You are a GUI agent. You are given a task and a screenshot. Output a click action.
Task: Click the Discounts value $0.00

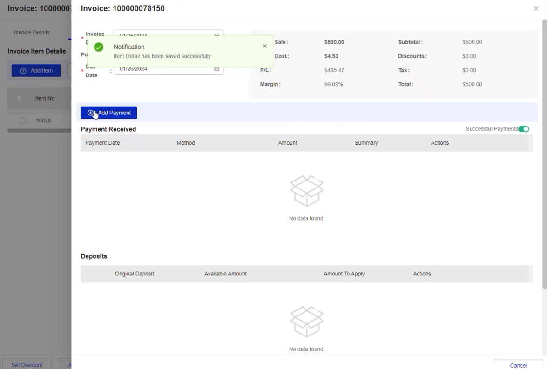click(469, 56)
